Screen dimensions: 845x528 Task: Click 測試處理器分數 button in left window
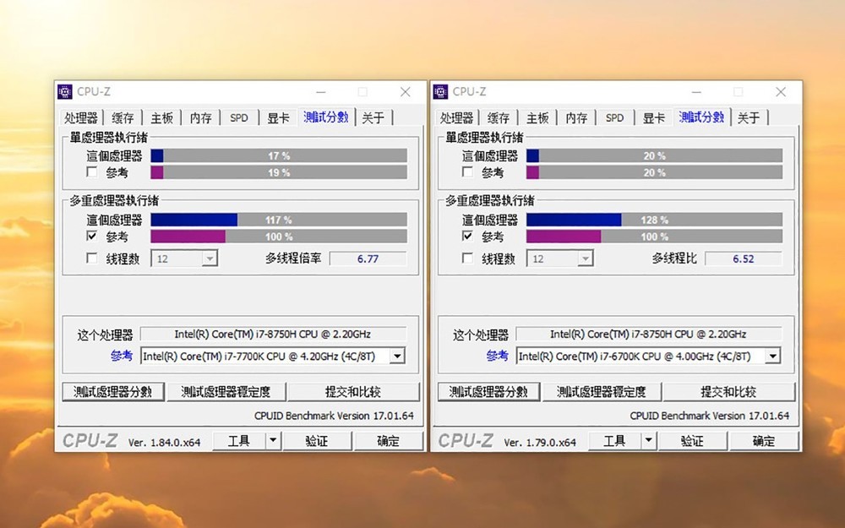click(x=113, y=392)
